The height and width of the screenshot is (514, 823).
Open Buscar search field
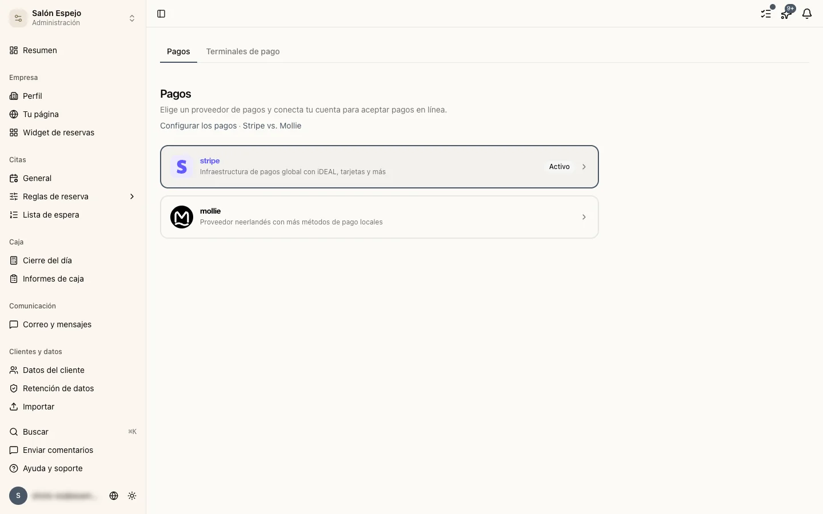[73, 432]
